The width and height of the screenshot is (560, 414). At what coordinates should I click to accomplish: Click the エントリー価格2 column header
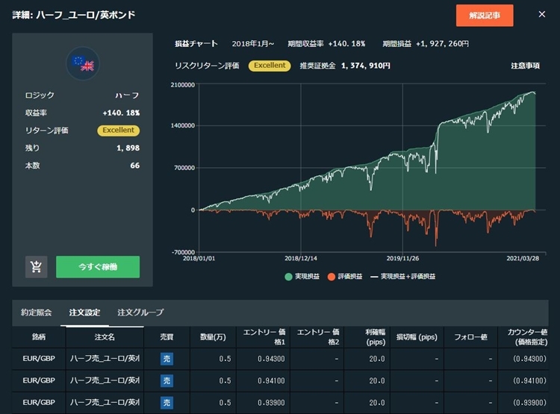click(x=318, y=337)
